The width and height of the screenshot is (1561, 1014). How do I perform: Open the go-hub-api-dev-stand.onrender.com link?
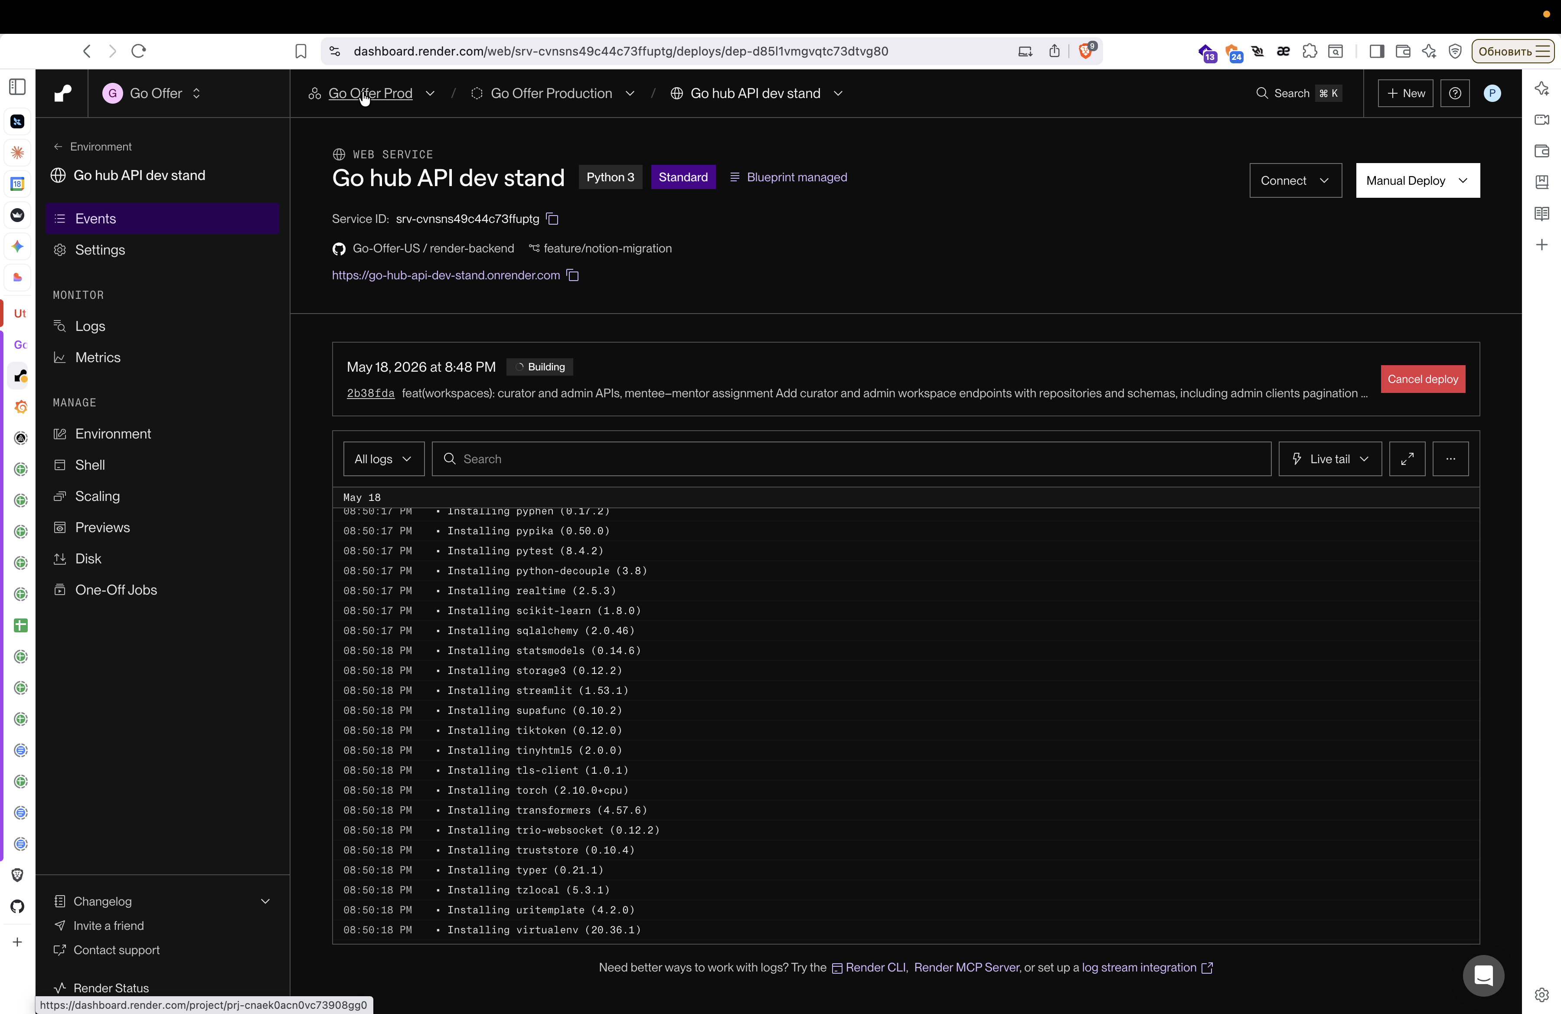pos(446,275)
